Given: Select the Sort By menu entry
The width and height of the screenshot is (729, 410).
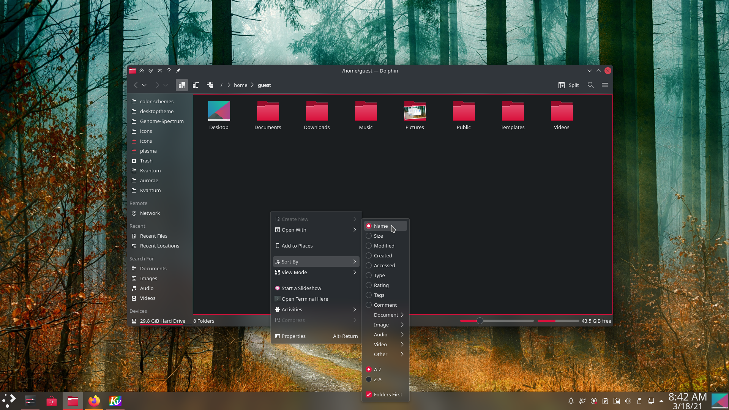Looking at the screenshot, I should pos(316,262).
